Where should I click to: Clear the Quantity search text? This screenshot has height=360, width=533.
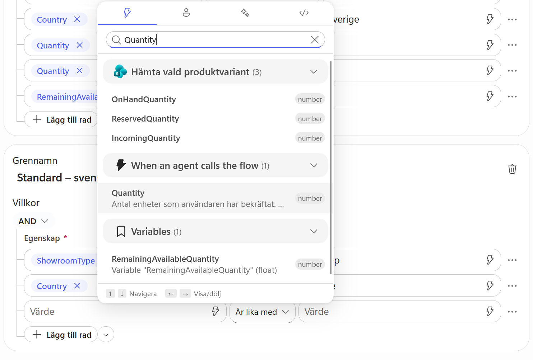click(315, 40)
